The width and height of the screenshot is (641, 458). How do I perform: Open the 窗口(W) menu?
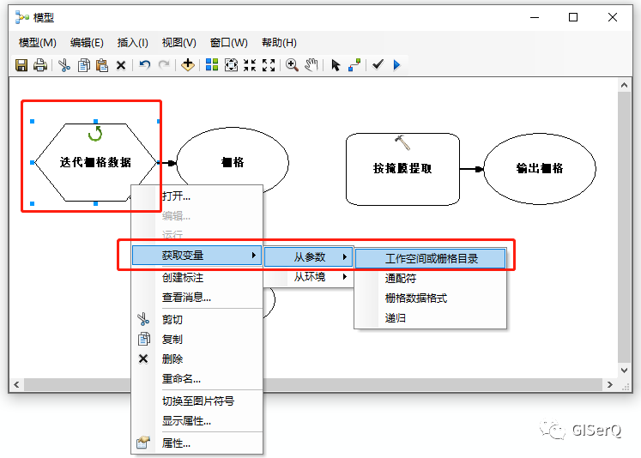(x=228, y=43)
